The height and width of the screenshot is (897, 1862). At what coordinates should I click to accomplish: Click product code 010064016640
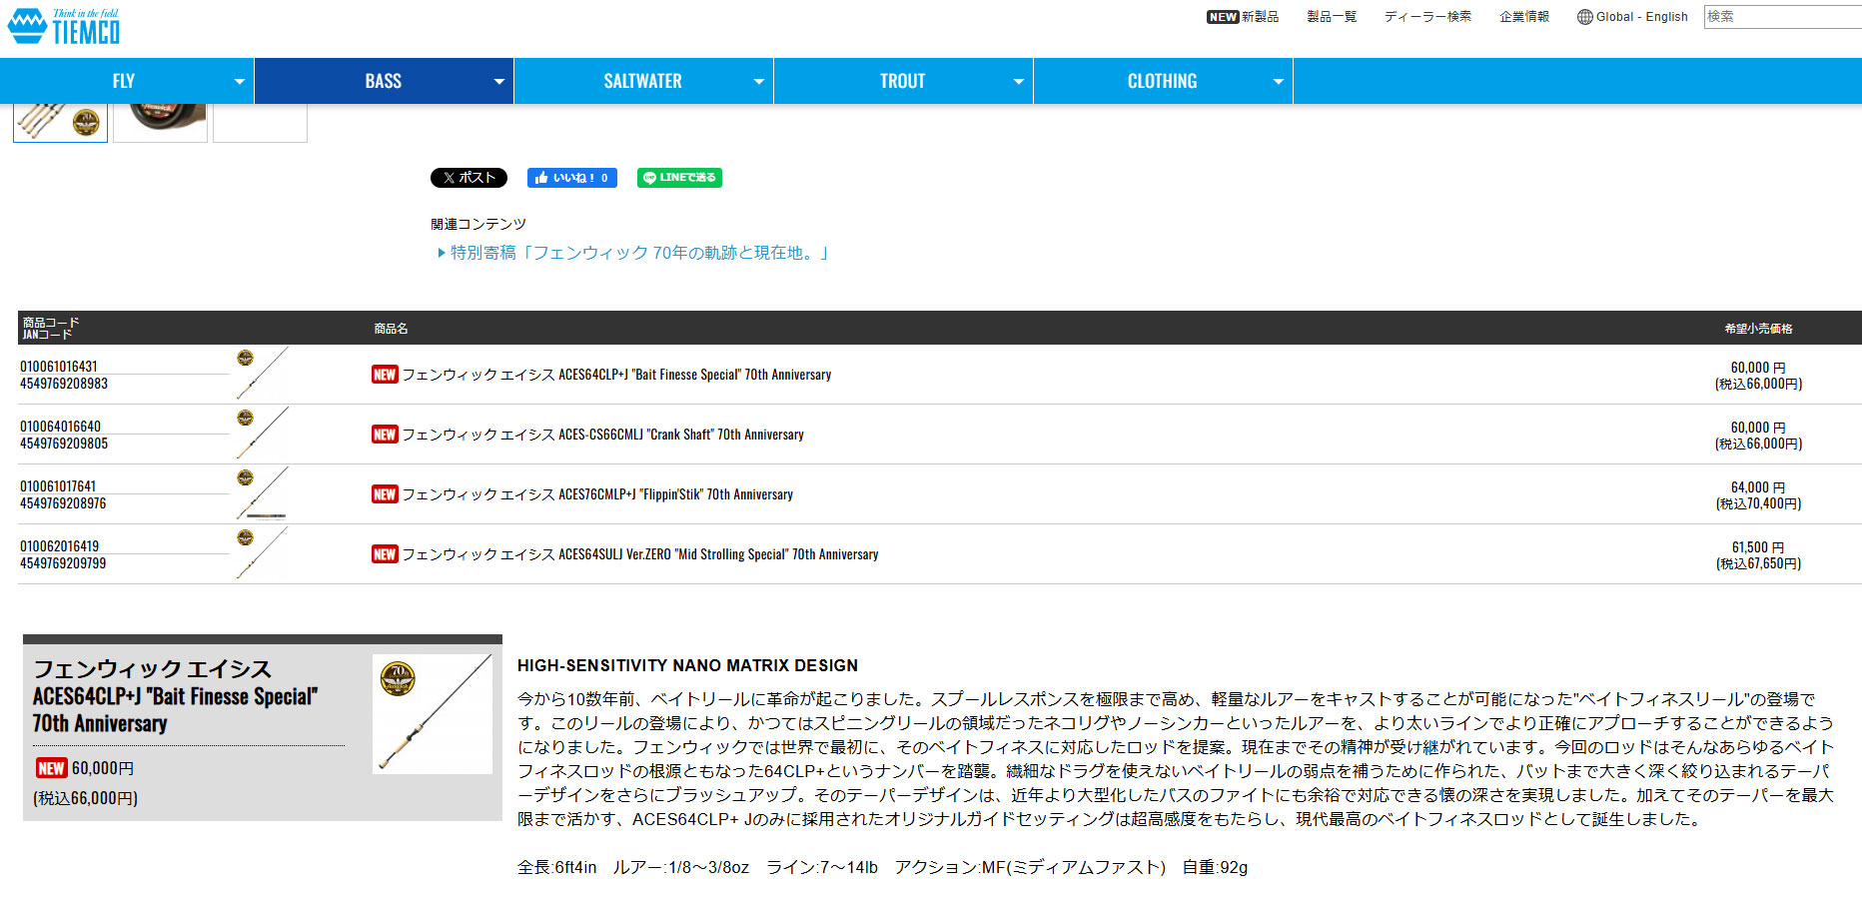pos(60,427)
